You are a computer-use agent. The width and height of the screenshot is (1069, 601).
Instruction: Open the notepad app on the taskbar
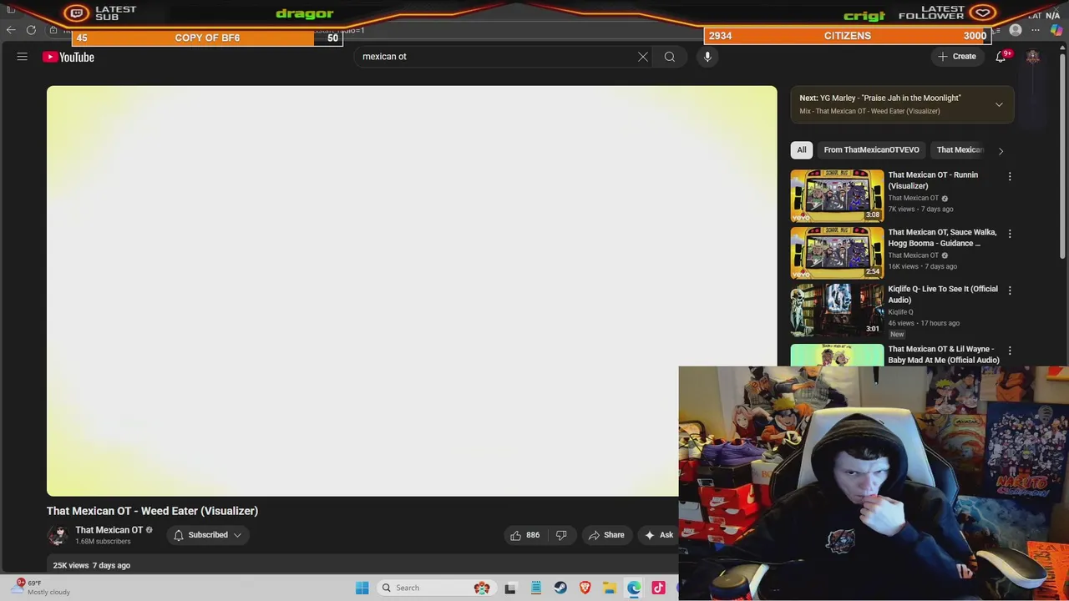pyautogui.click(x=536, y=588)
